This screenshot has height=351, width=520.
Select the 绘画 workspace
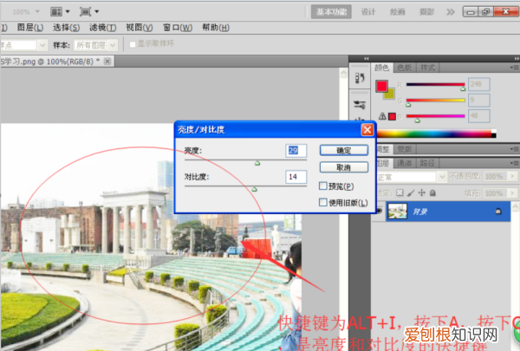(397, 12)
